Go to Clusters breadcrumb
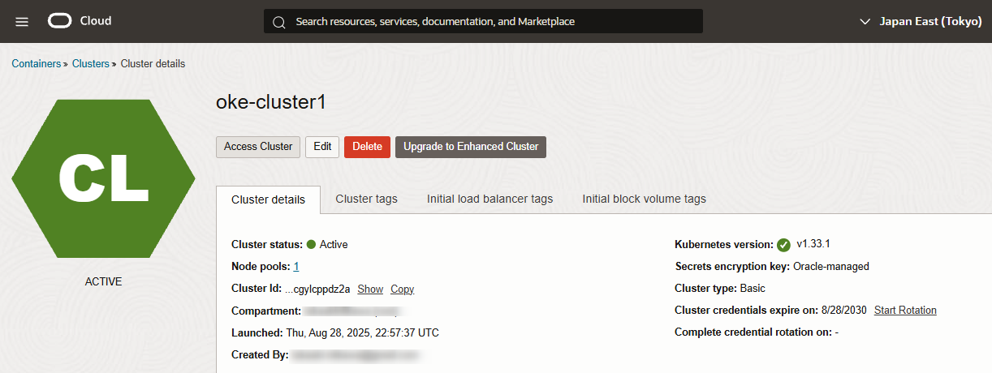 coord(90,63)
